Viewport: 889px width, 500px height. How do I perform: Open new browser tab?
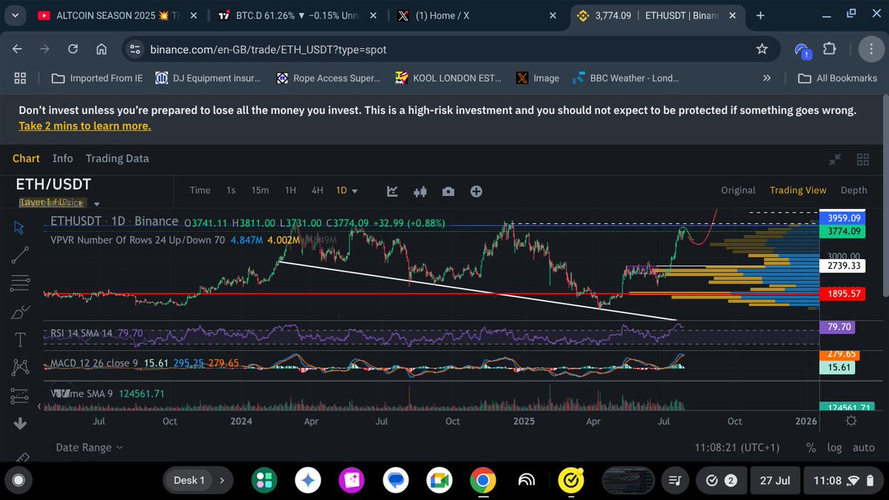tap(760, 15)
